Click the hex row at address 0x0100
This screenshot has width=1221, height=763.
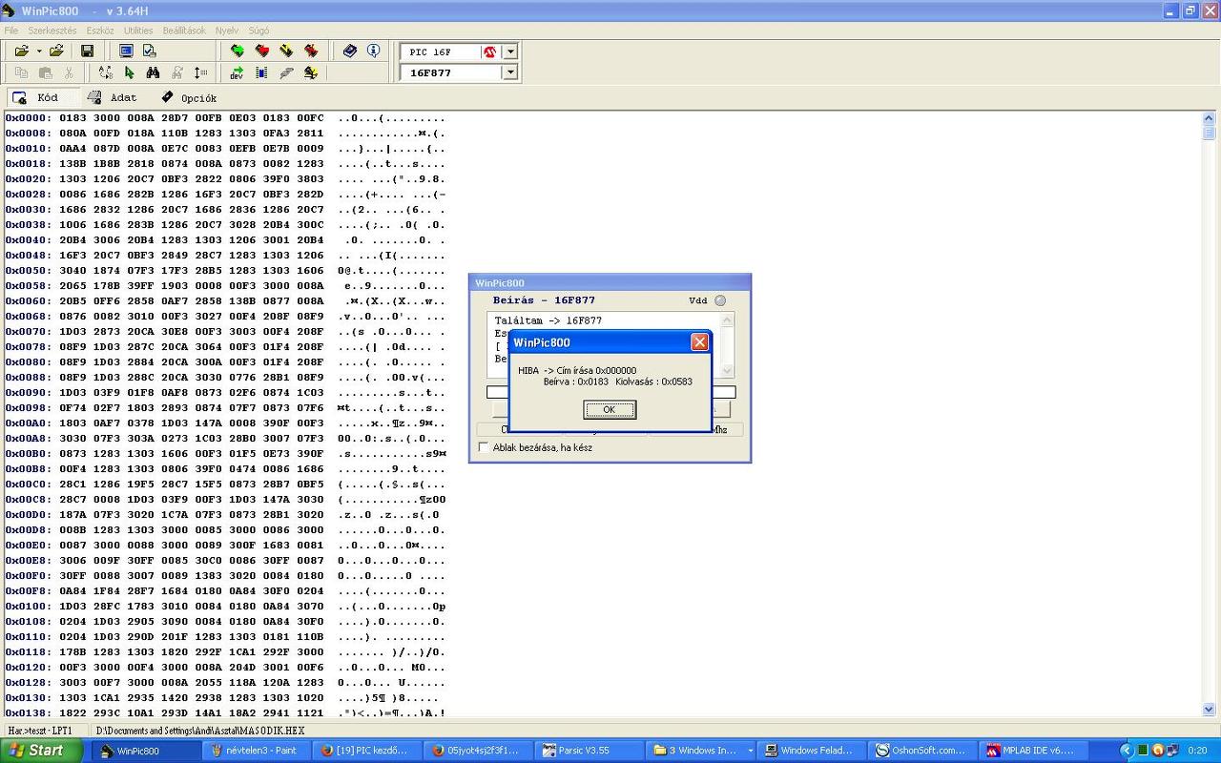225,607
